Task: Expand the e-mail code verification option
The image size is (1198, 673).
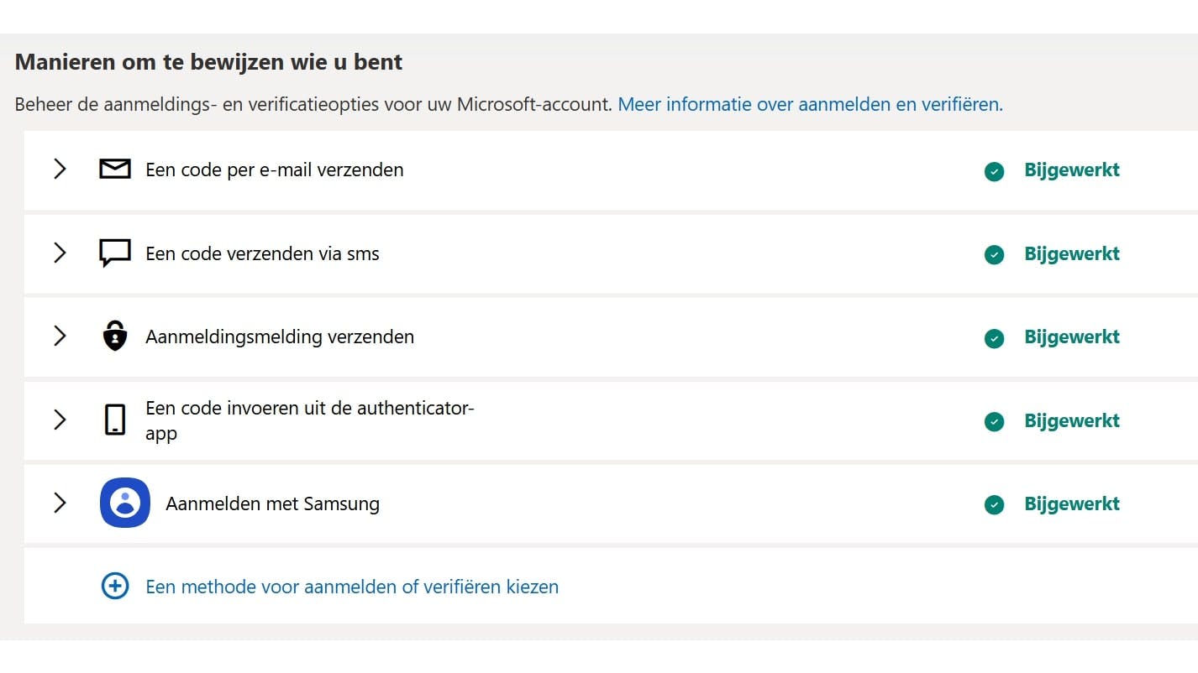Action: click(x=60, y=170)
